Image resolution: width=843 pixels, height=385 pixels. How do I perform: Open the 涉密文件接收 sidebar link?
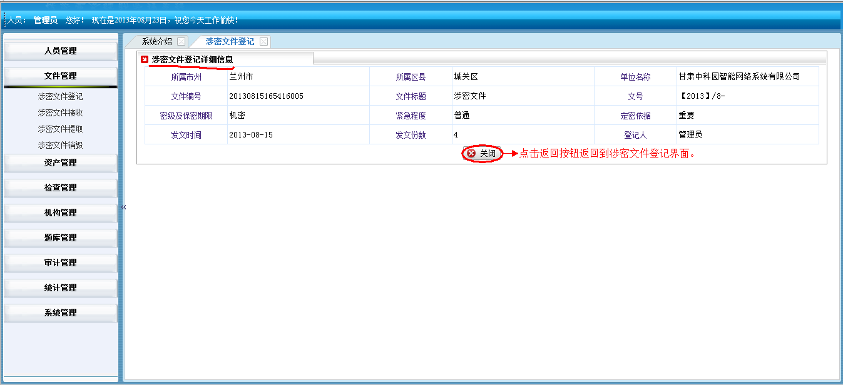(x=60, y=113)
